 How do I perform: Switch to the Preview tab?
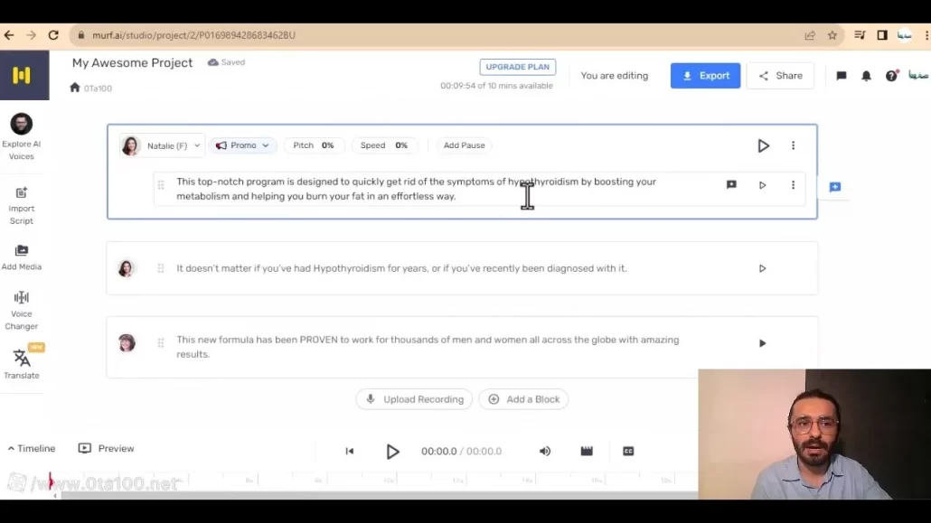coord(106,448)
